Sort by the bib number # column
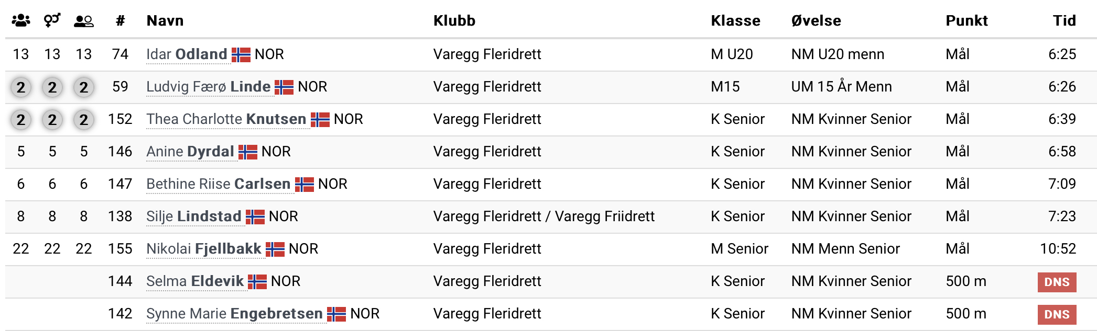The width and height of the screenshot is (1097, 331). 121,20
